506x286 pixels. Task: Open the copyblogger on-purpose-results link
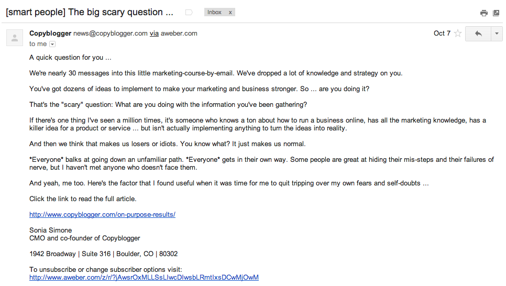pyautogui.click(x=102, y=215)
